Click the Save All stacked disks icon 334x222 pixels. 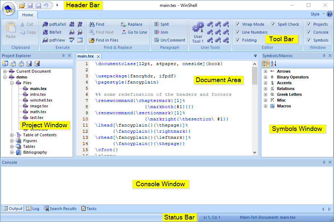click(38, 5)
